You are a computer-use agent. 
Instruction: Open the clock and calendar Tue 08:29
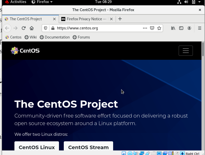tap(103, 2)
